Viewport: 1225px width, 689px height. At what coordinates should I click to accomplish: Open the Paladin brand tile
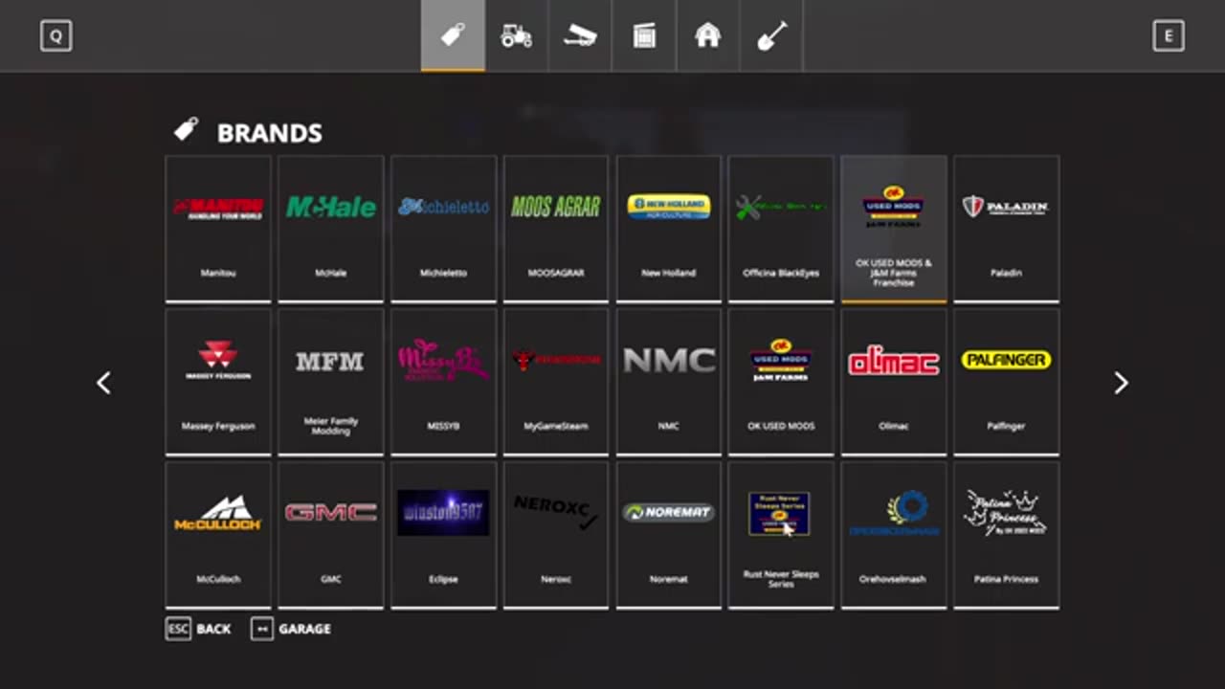pos(1006,229)
